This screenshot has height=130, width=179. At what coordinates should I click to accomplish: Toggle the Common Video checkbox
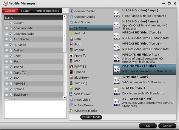tap(11, 28)
